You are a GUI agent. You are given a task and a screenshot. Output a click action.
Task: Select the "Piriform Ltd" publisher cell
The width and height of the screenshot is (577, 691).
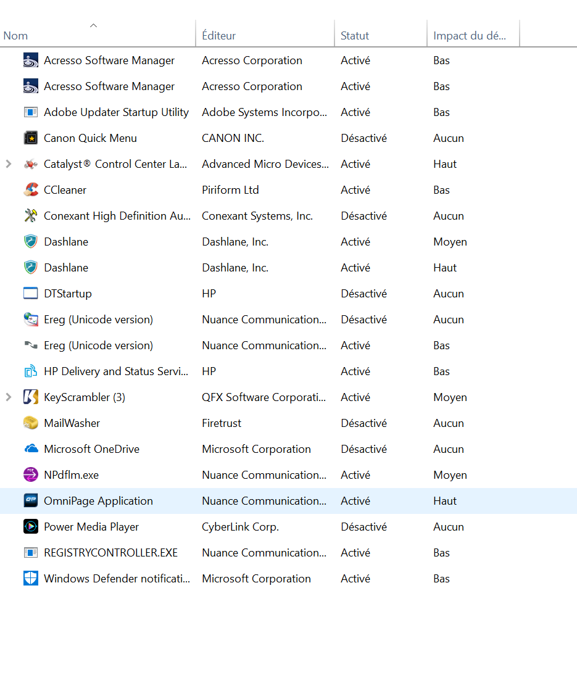pyautogui.click(x=230, y=190)
